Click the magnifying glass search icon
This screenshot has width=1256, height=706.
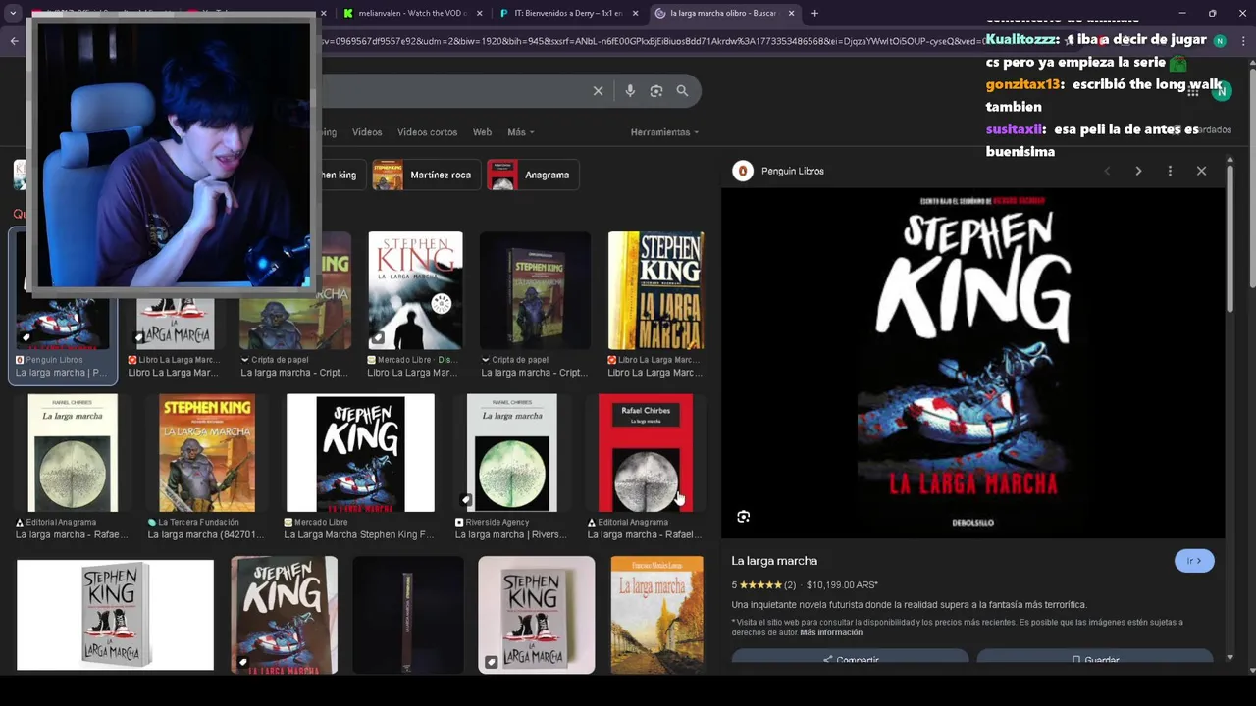[x=682, y=91]
